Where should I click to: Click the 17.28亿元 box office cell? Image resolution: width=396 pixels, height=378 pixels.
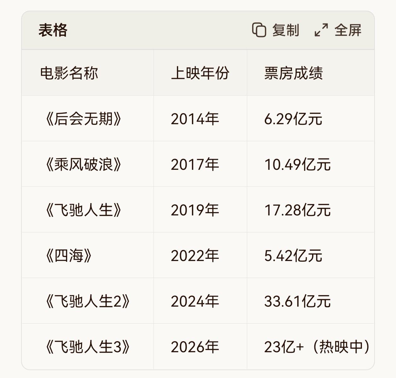click(x=297, y=210)
